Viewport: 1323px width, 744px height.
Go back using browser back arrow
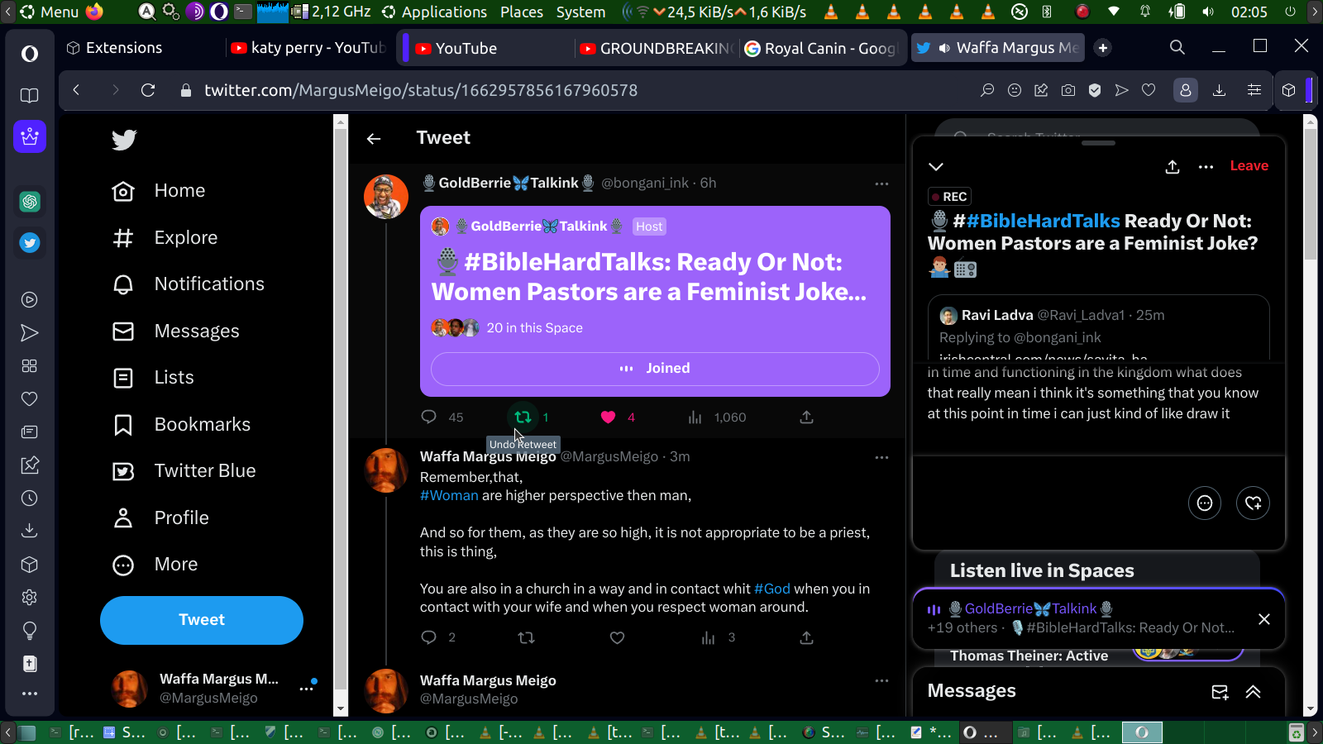77,90
